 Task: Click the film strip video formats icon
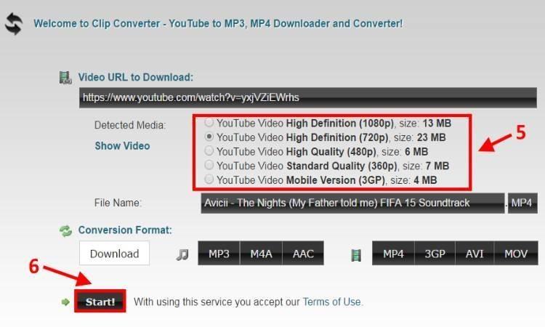tap(356, 255)
